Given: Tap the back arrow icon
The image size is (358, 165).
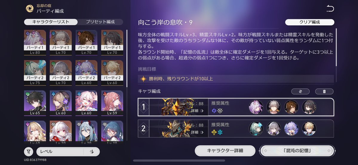Looking at the screenshot, I should point(330,9).
